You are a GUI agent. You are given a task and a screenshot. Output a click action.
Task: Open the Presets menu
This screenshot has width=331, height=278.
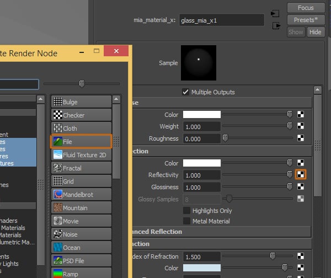(x=306, y=20)
